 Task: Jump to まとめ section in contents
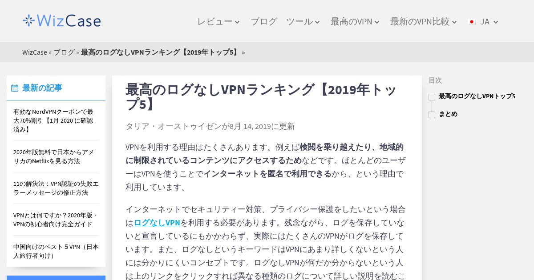tap(448, 114)
